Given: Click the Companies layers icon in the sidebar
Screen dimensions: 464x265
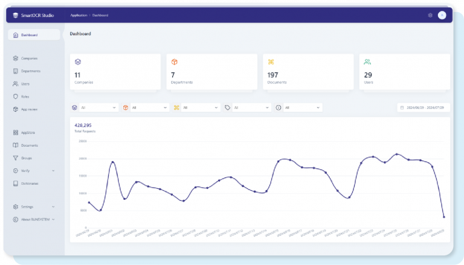Looking at the screenshot, I should 16,59.
